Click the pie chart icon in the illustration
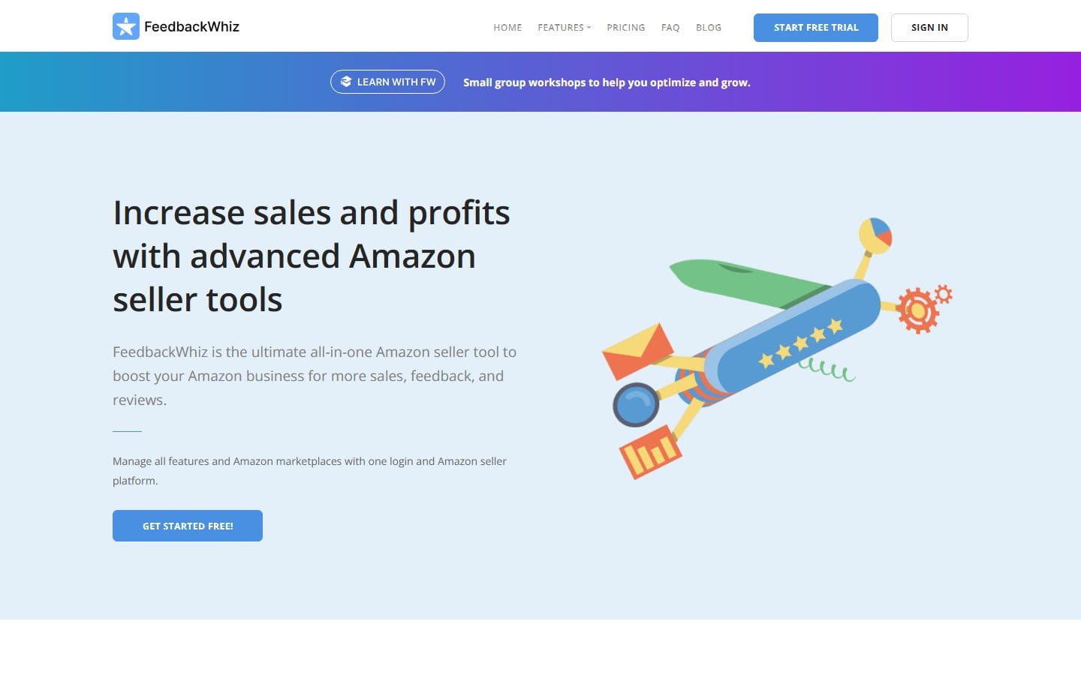This screenshot has height=675, width=1081. pos(875,235)
